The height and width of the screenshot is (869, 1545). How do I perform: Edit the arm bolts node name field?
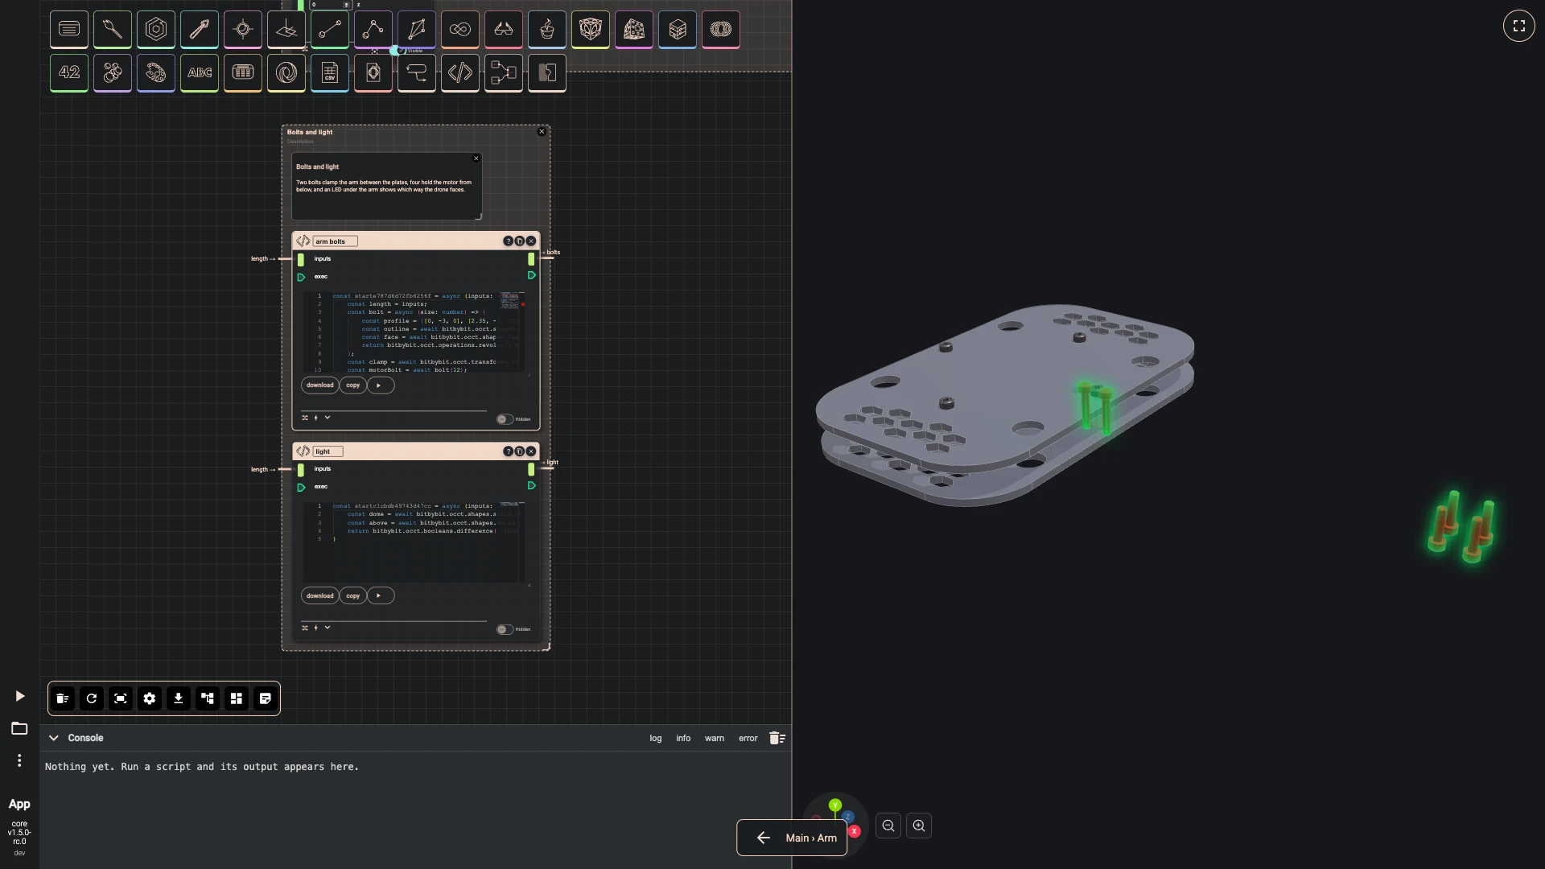pyautogui.click(x=336, y=241)
